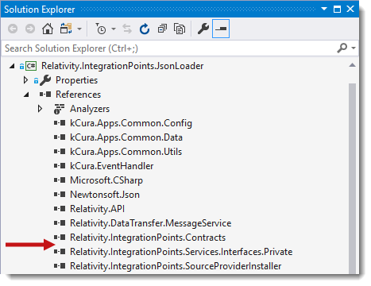Close the Solution Explorer panel
Image resolution: width=371 pixels, height=286 pixels.
350,9
